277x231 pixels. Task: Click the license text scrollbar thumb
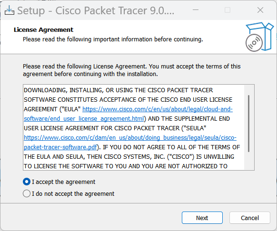(249, 124)
